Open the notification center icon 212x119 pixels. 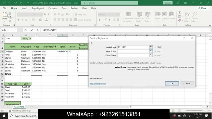(x=207, y=116)
